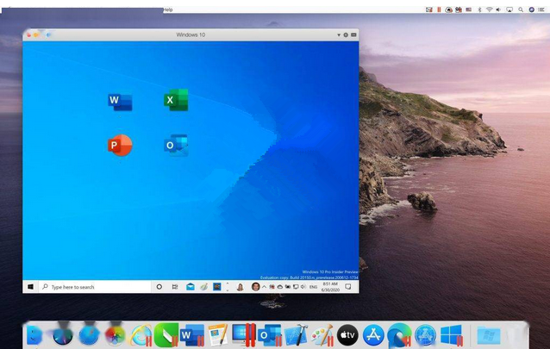The image size is (550, 349).
Task: Click the Help menu in the menu bar
Action: (x=168, y=9)
